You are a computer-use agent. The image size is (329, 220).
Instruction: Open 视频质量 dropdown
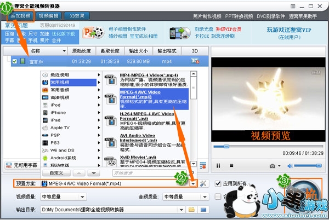[64, 197]
